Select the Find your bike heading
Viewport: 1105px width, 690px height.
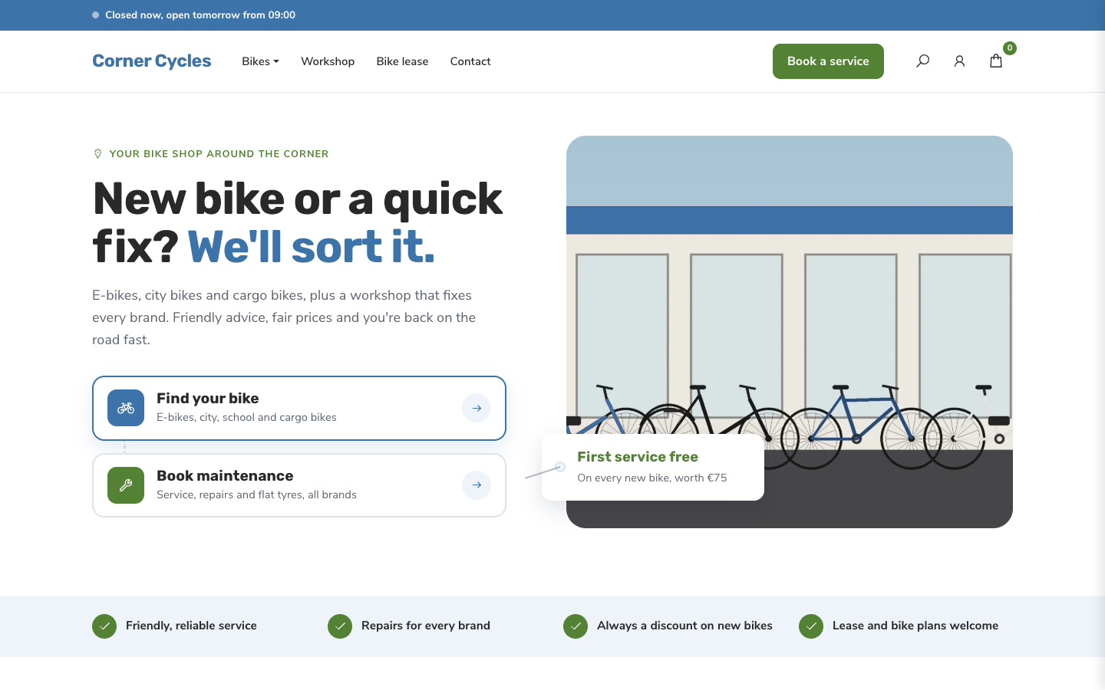coord(208,399)
